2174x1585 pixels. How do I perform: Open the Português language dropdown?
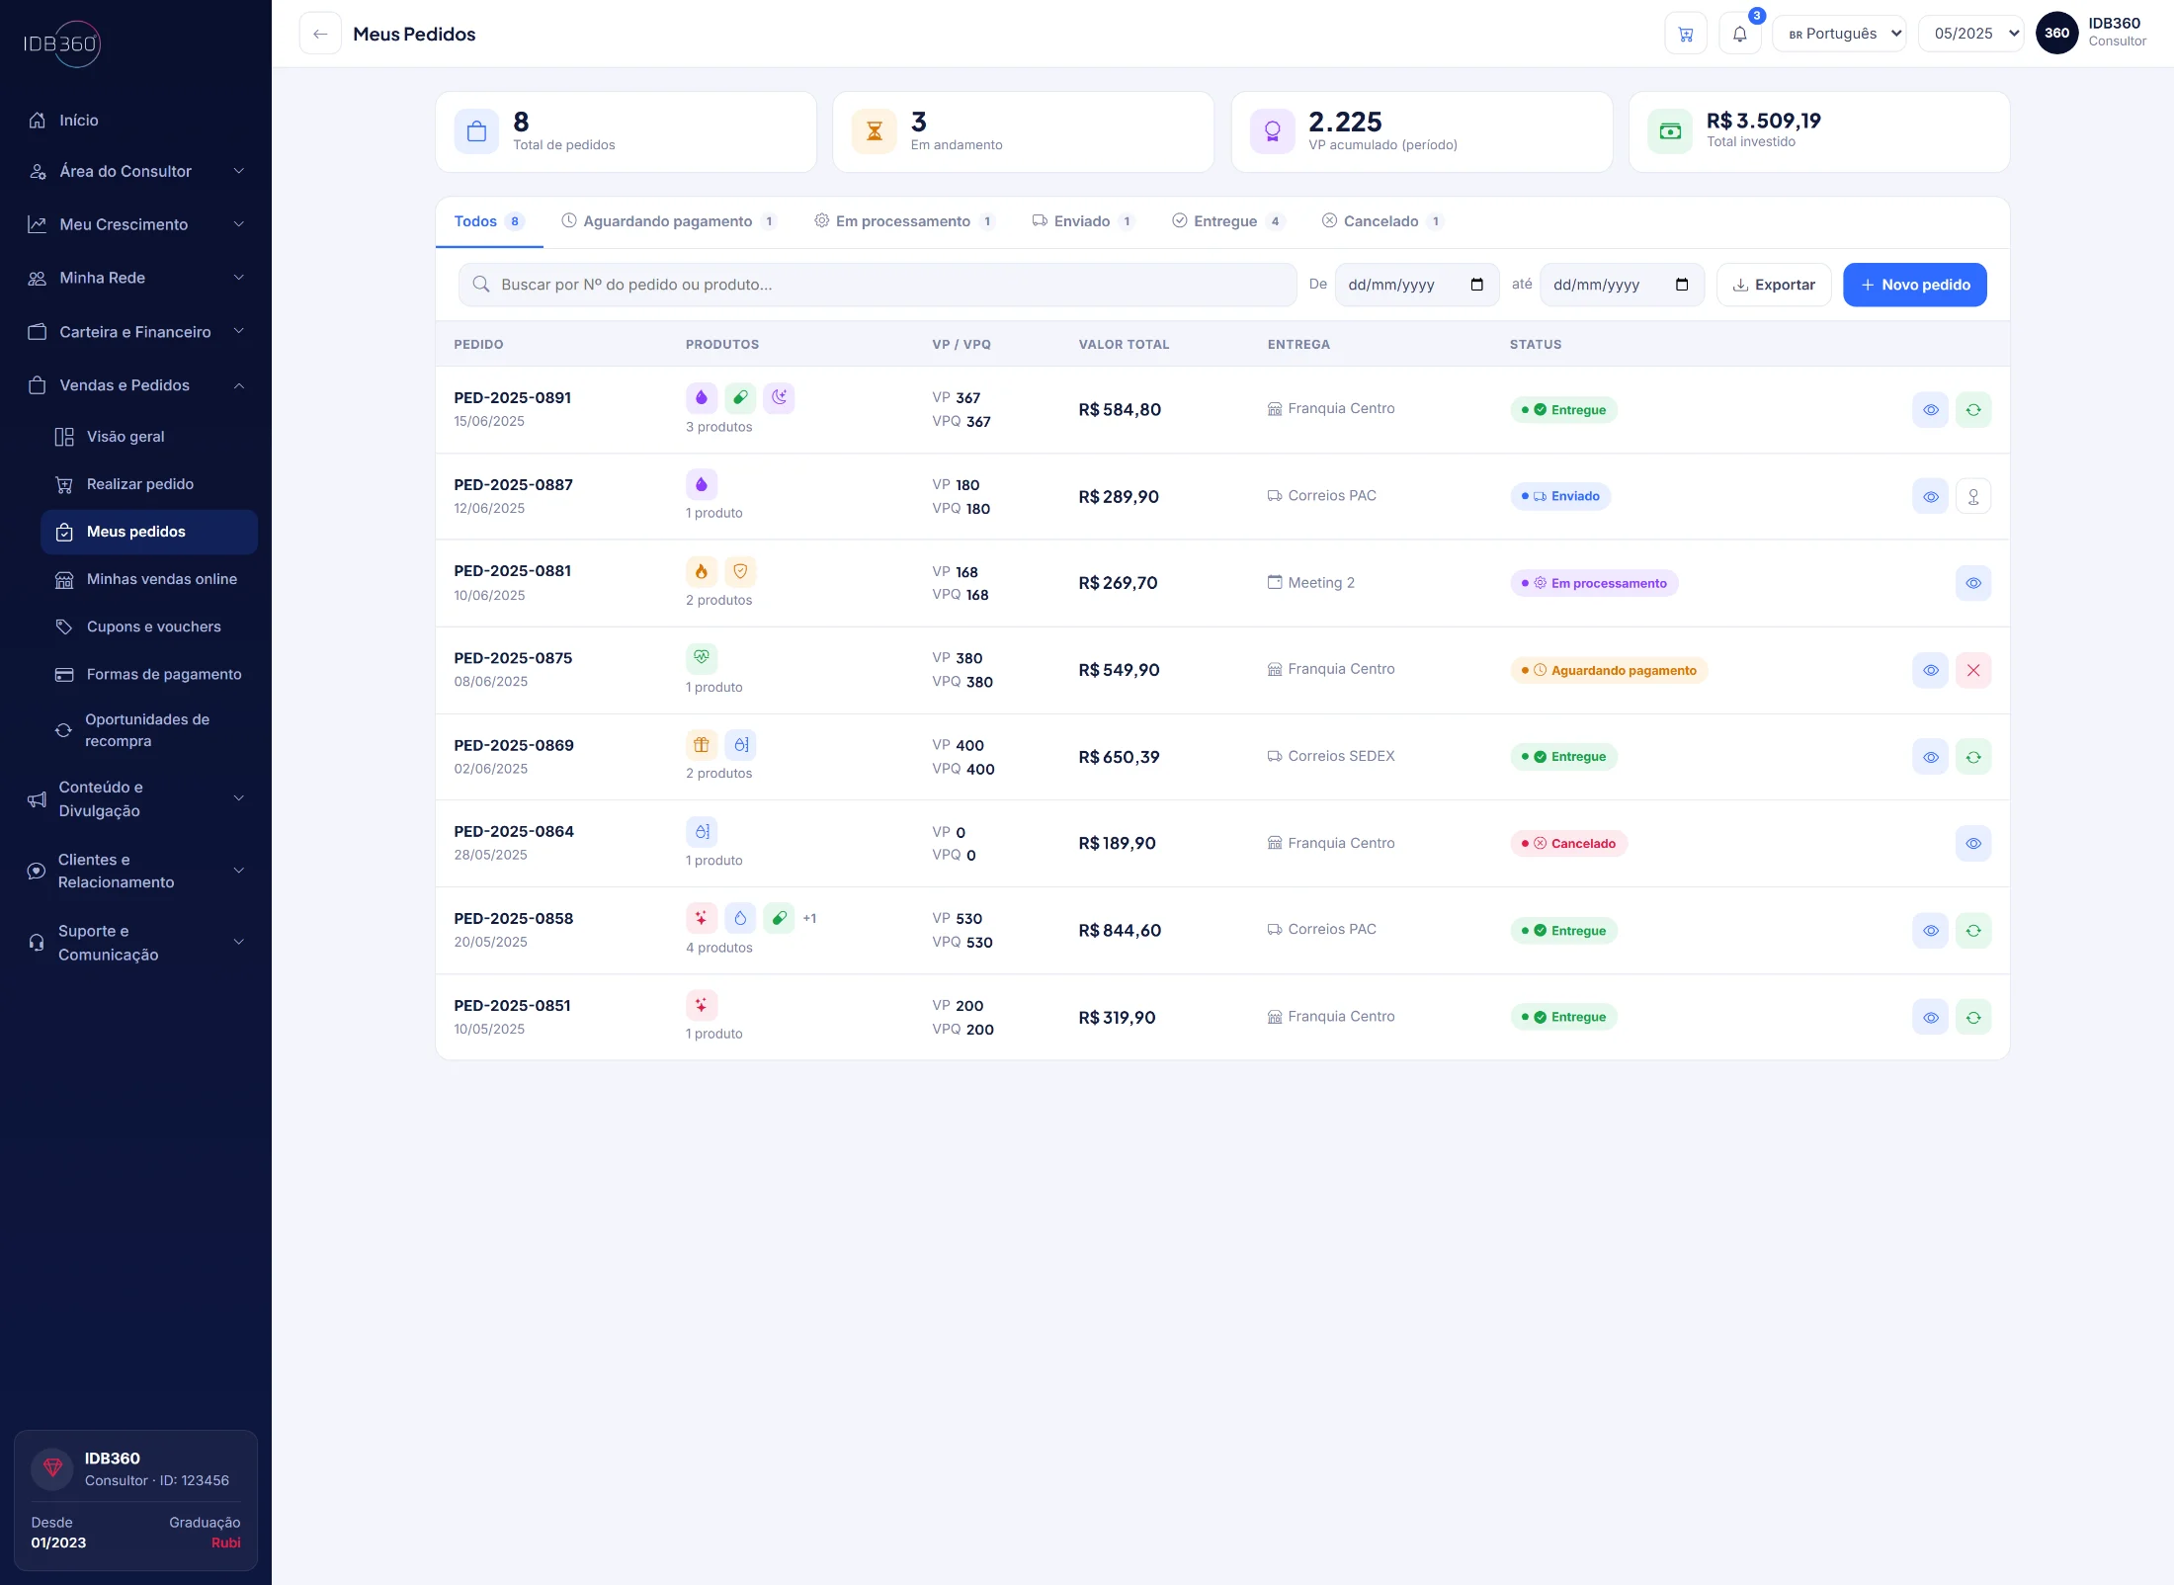(x=1840, y=34)
